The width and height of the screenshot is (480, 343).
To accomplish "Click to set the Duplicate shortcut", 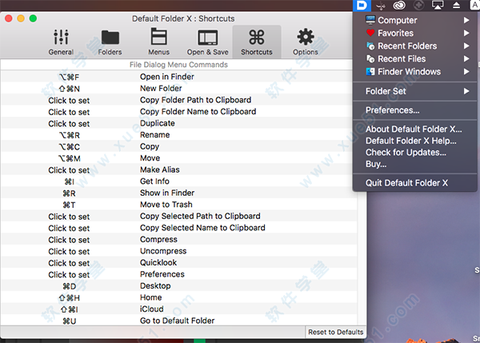I will coord(69,124).
